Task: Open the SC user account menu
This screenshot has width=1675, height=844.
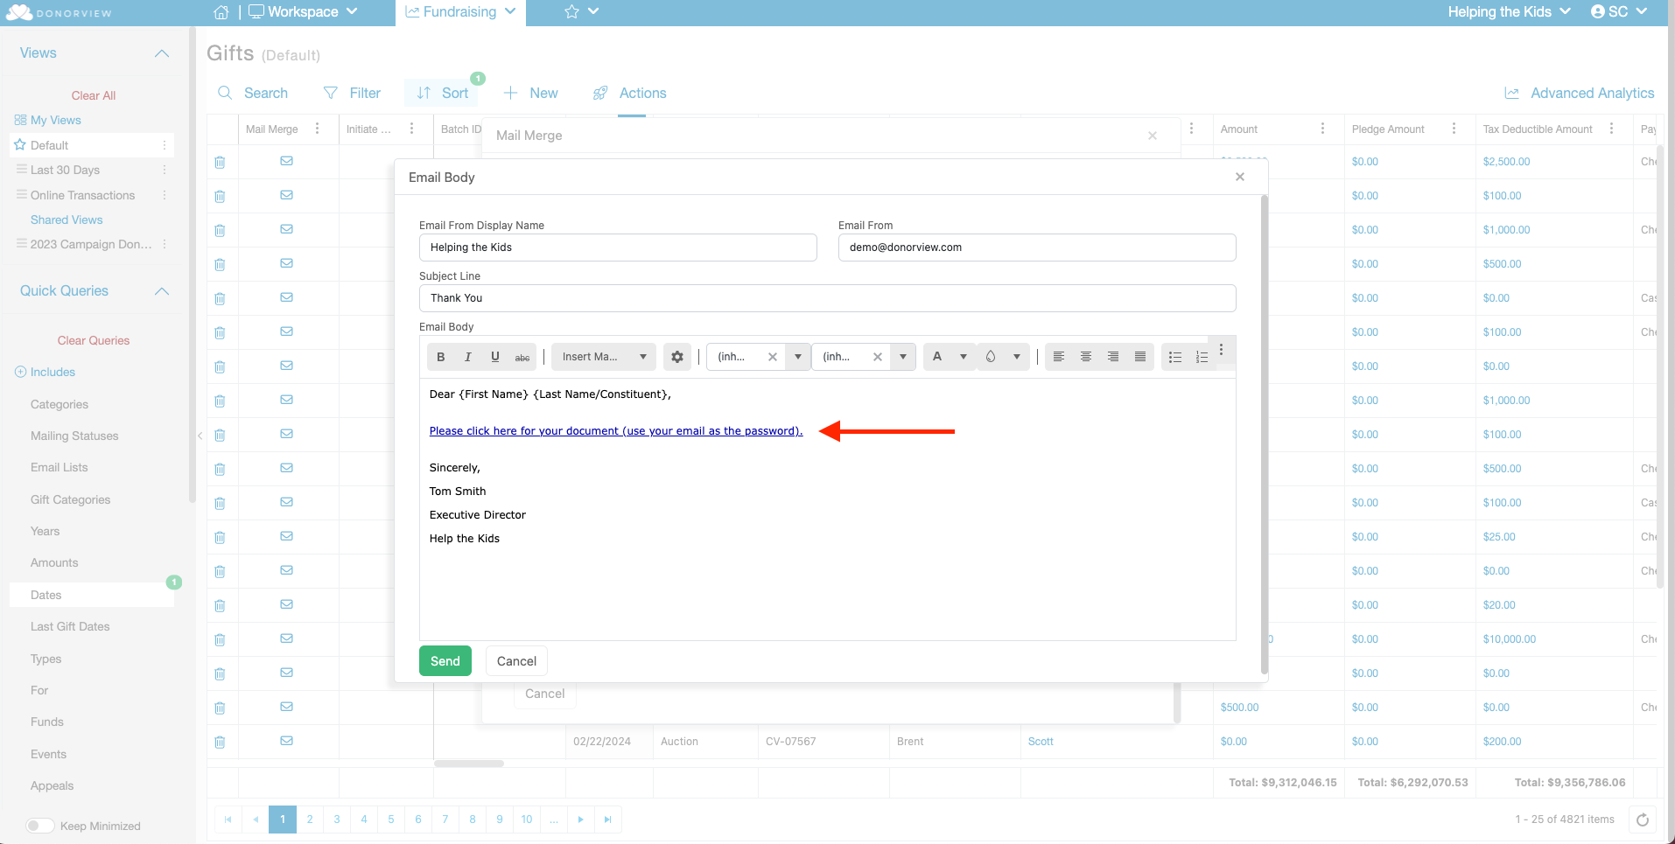Action: point(1619,12)
